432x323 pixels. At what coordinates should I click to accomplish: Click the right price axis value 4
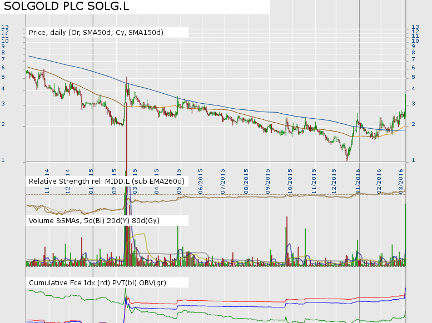point(413,89)
